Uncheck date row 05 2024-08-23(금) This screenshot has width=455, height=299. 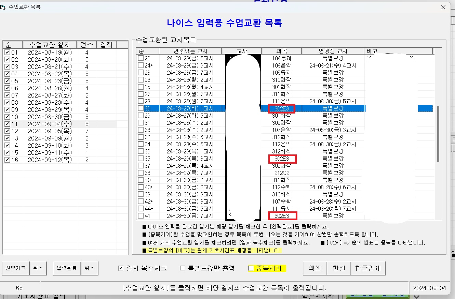tap(8, 81)
